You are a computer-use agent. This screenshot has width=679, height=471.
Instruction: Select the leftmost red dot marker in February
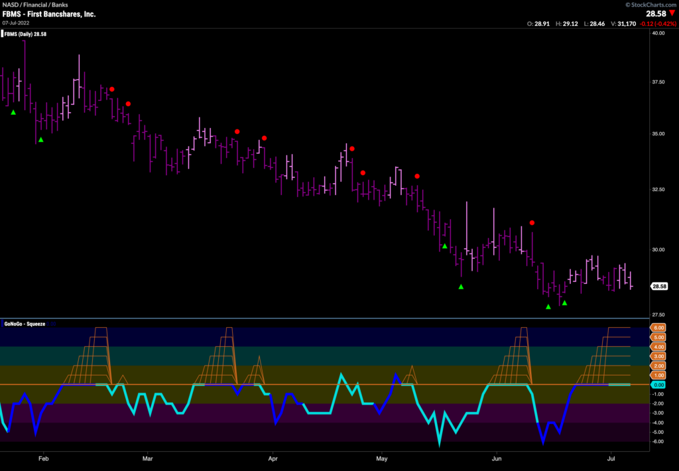(112, 89)
